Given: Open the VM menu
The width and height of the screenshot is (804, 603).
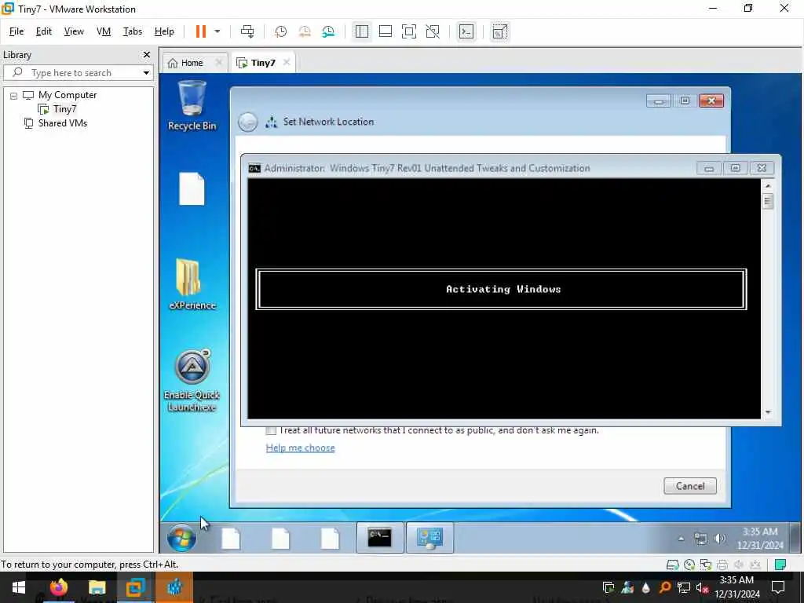Looking at the screenshot, I should click(x=104, y=31).
